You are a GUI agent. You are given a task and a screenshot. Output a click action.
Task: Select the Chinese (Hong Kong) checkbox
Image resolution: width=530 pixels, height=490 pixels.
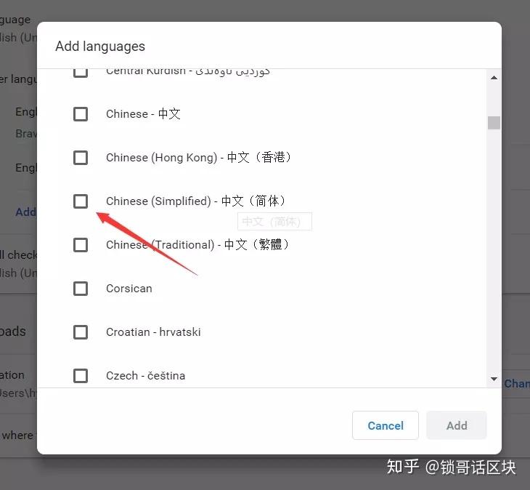(81, 158)
